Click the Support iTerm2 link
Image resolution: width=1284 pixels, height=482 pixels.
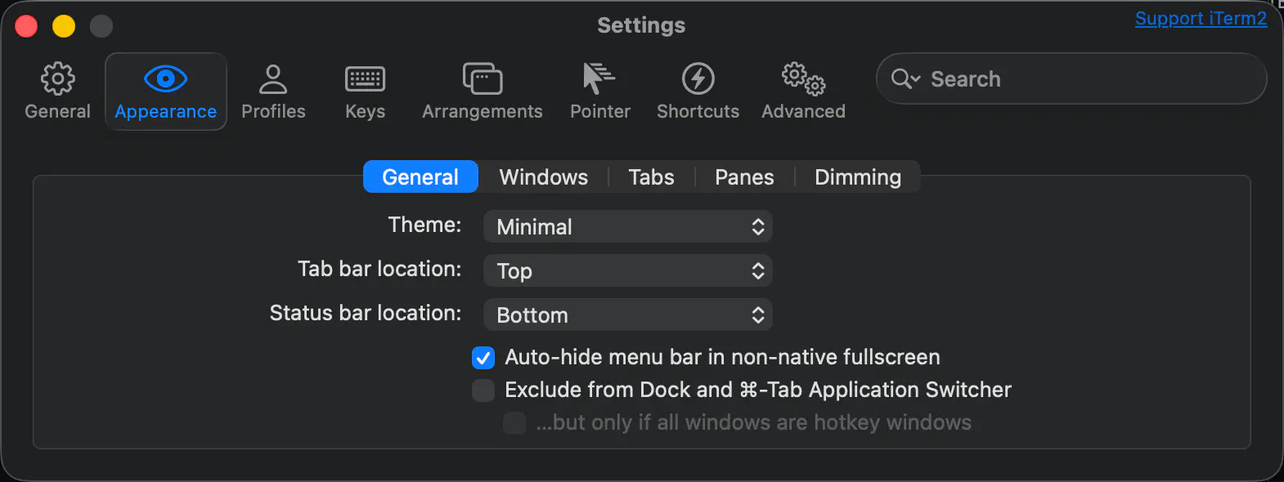1201,19
